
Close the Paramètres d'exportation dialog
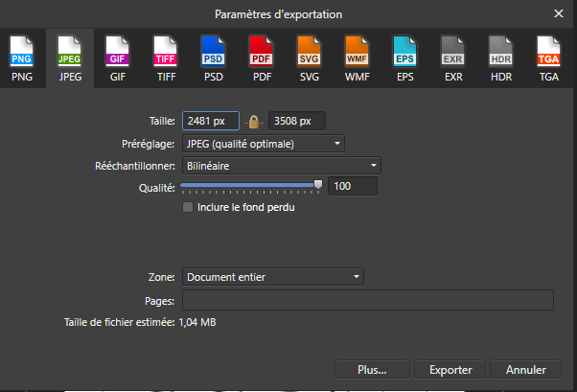coord(559,13)
